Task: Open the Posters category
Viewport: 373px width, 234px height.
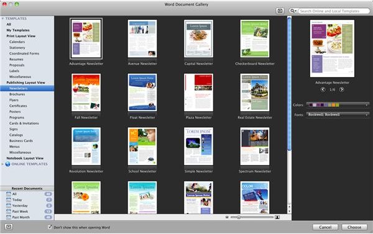Action: coord(15,112)
